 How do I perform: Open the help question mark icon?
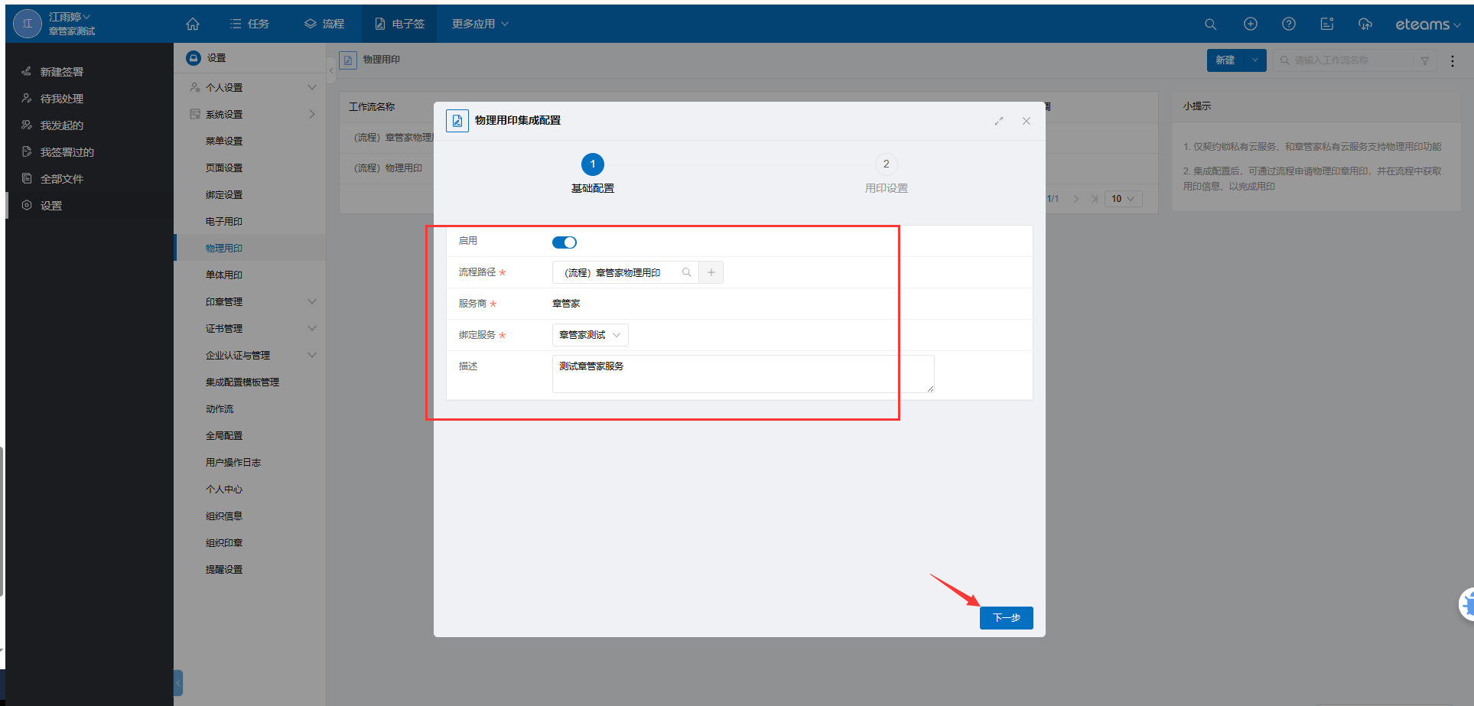[x=1289, y=24]
